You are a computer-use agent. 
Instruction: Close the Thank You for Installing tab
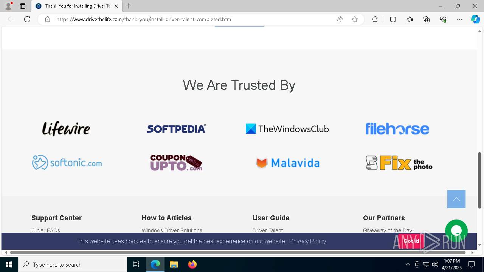click(116, 6)
